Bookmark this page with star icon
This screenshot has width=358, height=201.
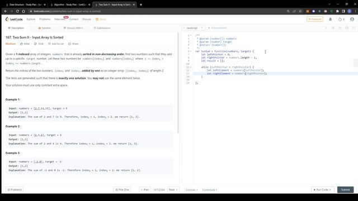click(300, 11)
